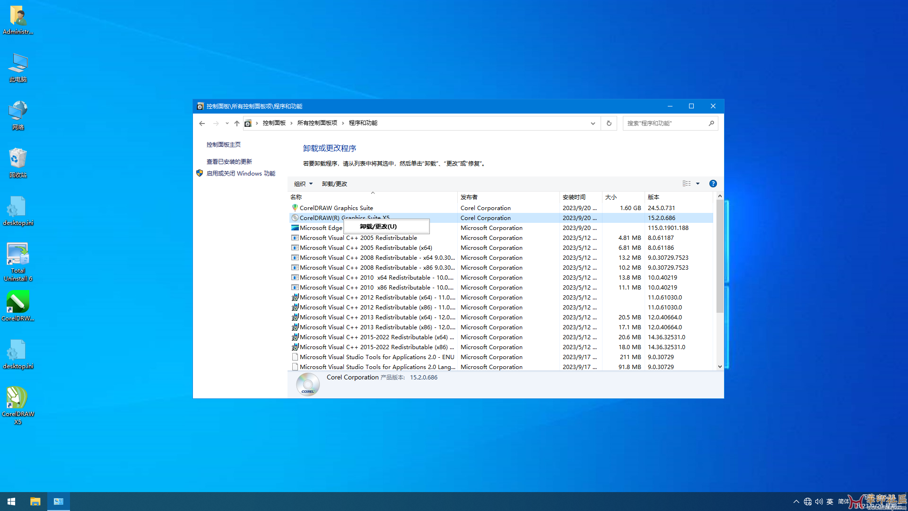Choose 卸载/更改(U) in context menu

(x=378, y=227)
